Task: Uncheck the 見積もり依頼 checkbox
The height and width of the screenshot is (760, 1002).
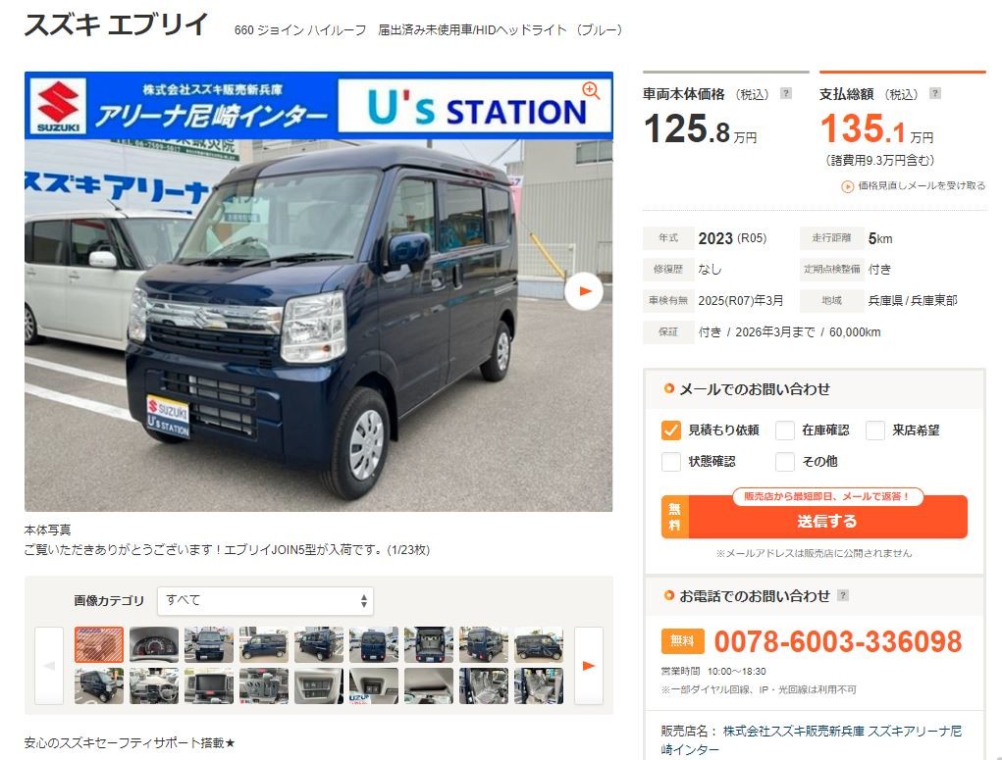Action: tap(670, 431)
